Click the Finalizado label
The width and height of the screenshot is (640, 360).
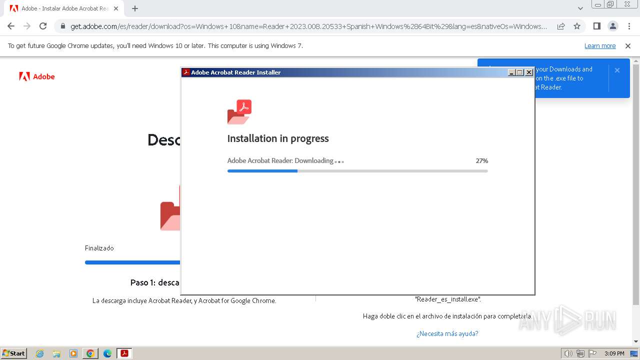[x=99, y=248]
